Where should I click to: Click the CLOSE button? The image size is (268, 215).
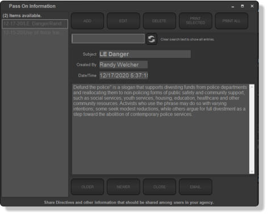pyautogui.click(x=160, y=187)
